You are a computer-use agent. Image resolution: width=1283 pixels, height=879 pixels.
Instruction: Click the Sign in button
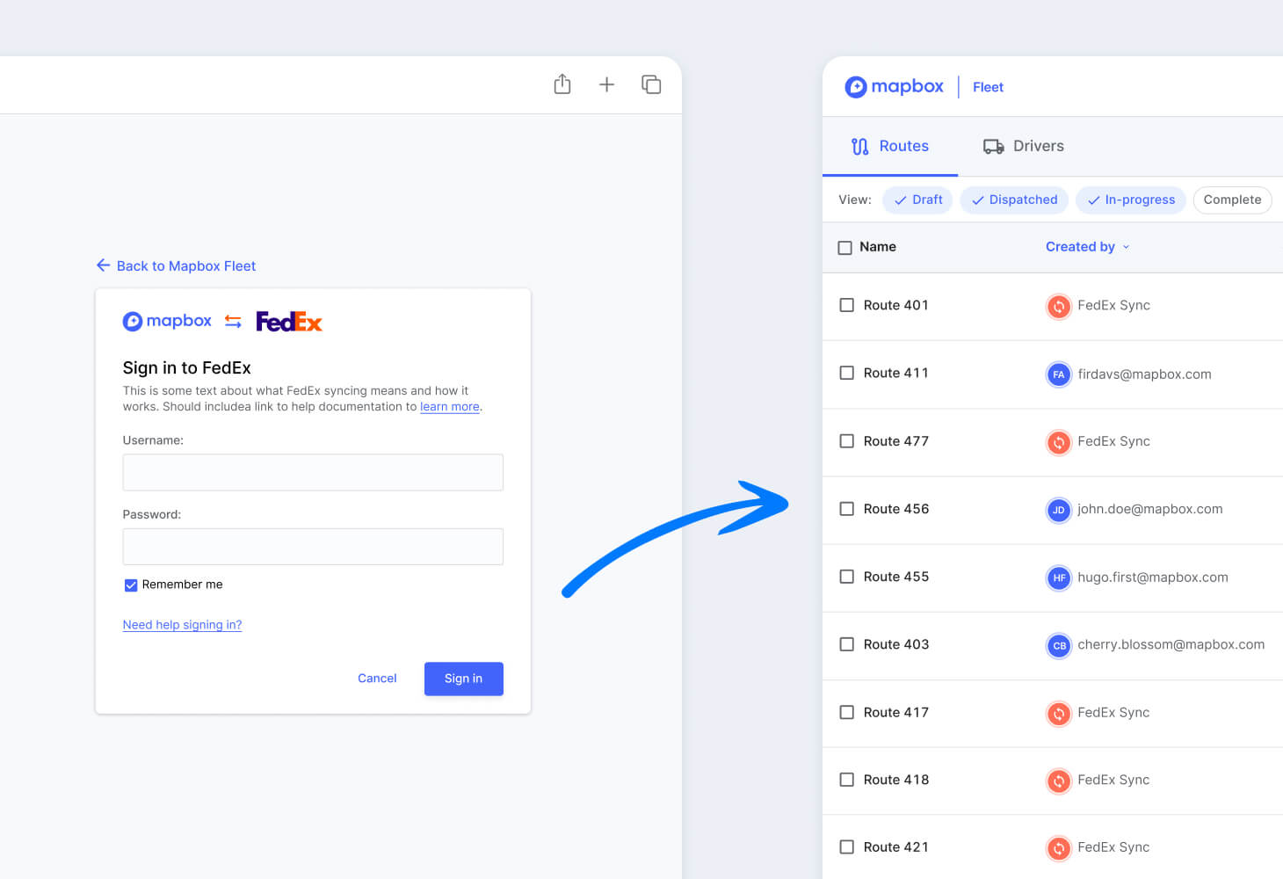point(464,679)
